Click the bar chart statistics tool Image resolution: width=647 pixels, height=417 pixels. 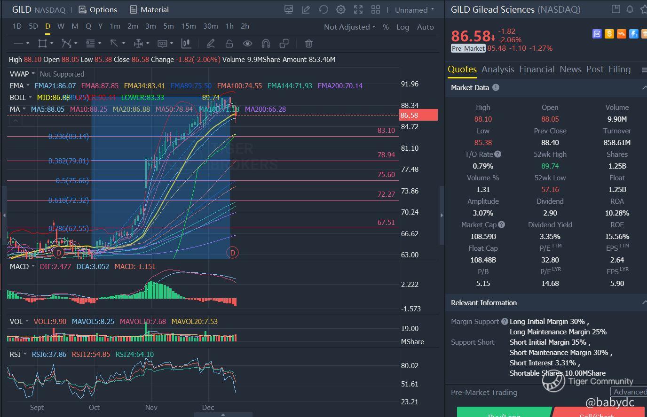tap(186, 43)
